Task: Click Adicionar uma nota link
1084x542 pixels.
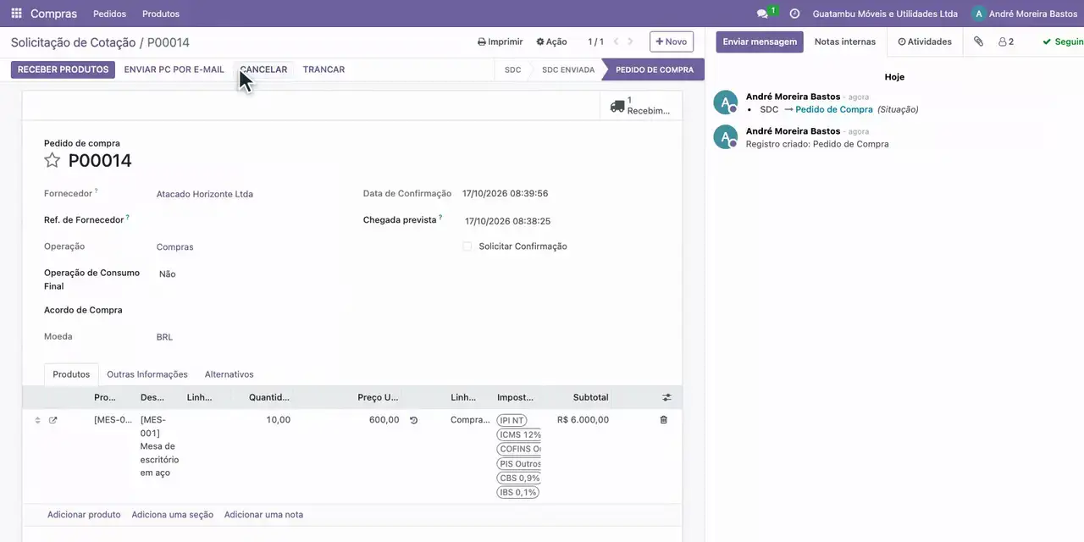Action: click(263, 515)
